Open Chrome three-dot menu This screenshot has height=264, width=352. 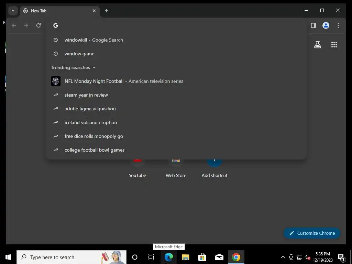tap(338, 25)
